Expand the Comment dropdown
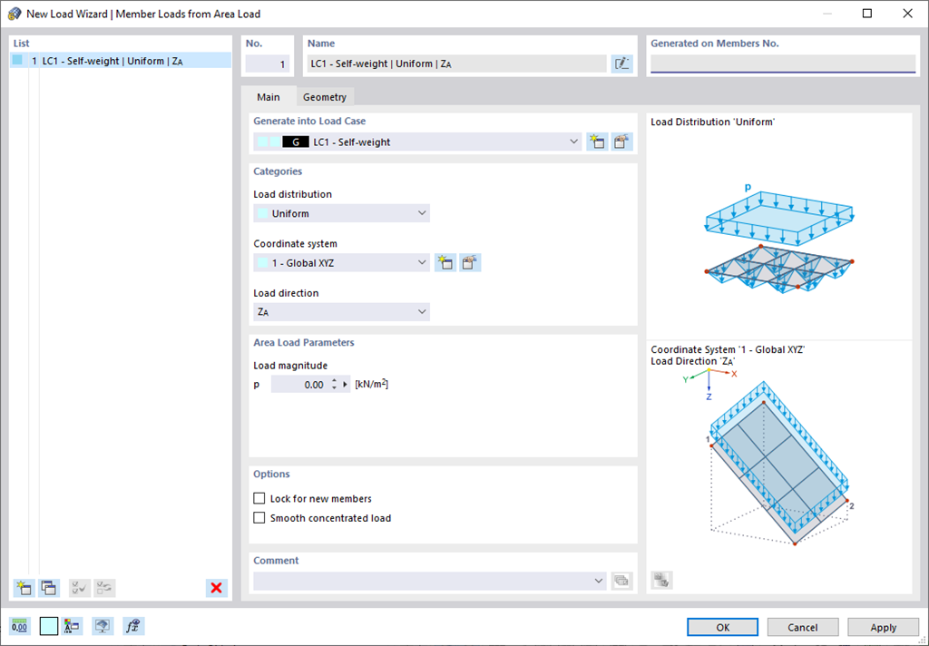 click(x=598, y=581)
